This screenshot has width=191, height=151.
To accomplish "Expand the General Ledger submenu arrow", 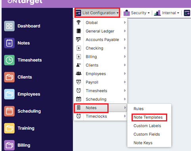I will point(125,31).
